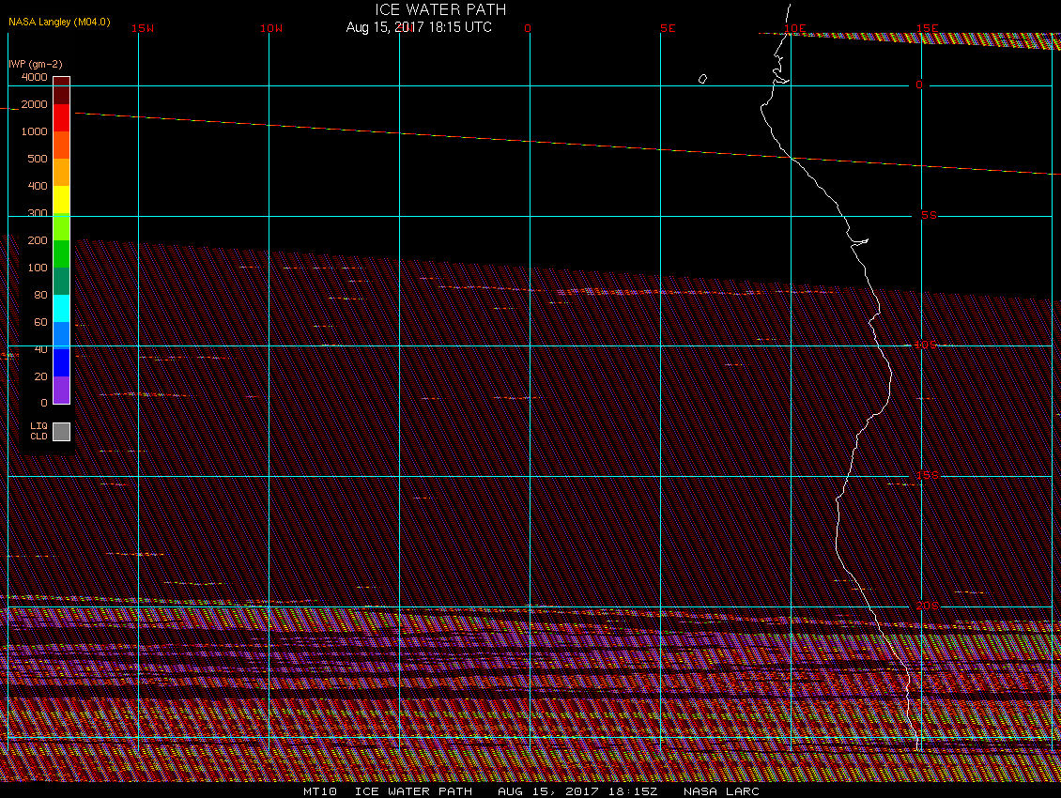Pick the teal 80-100 colorbar segment

point(62,281)
